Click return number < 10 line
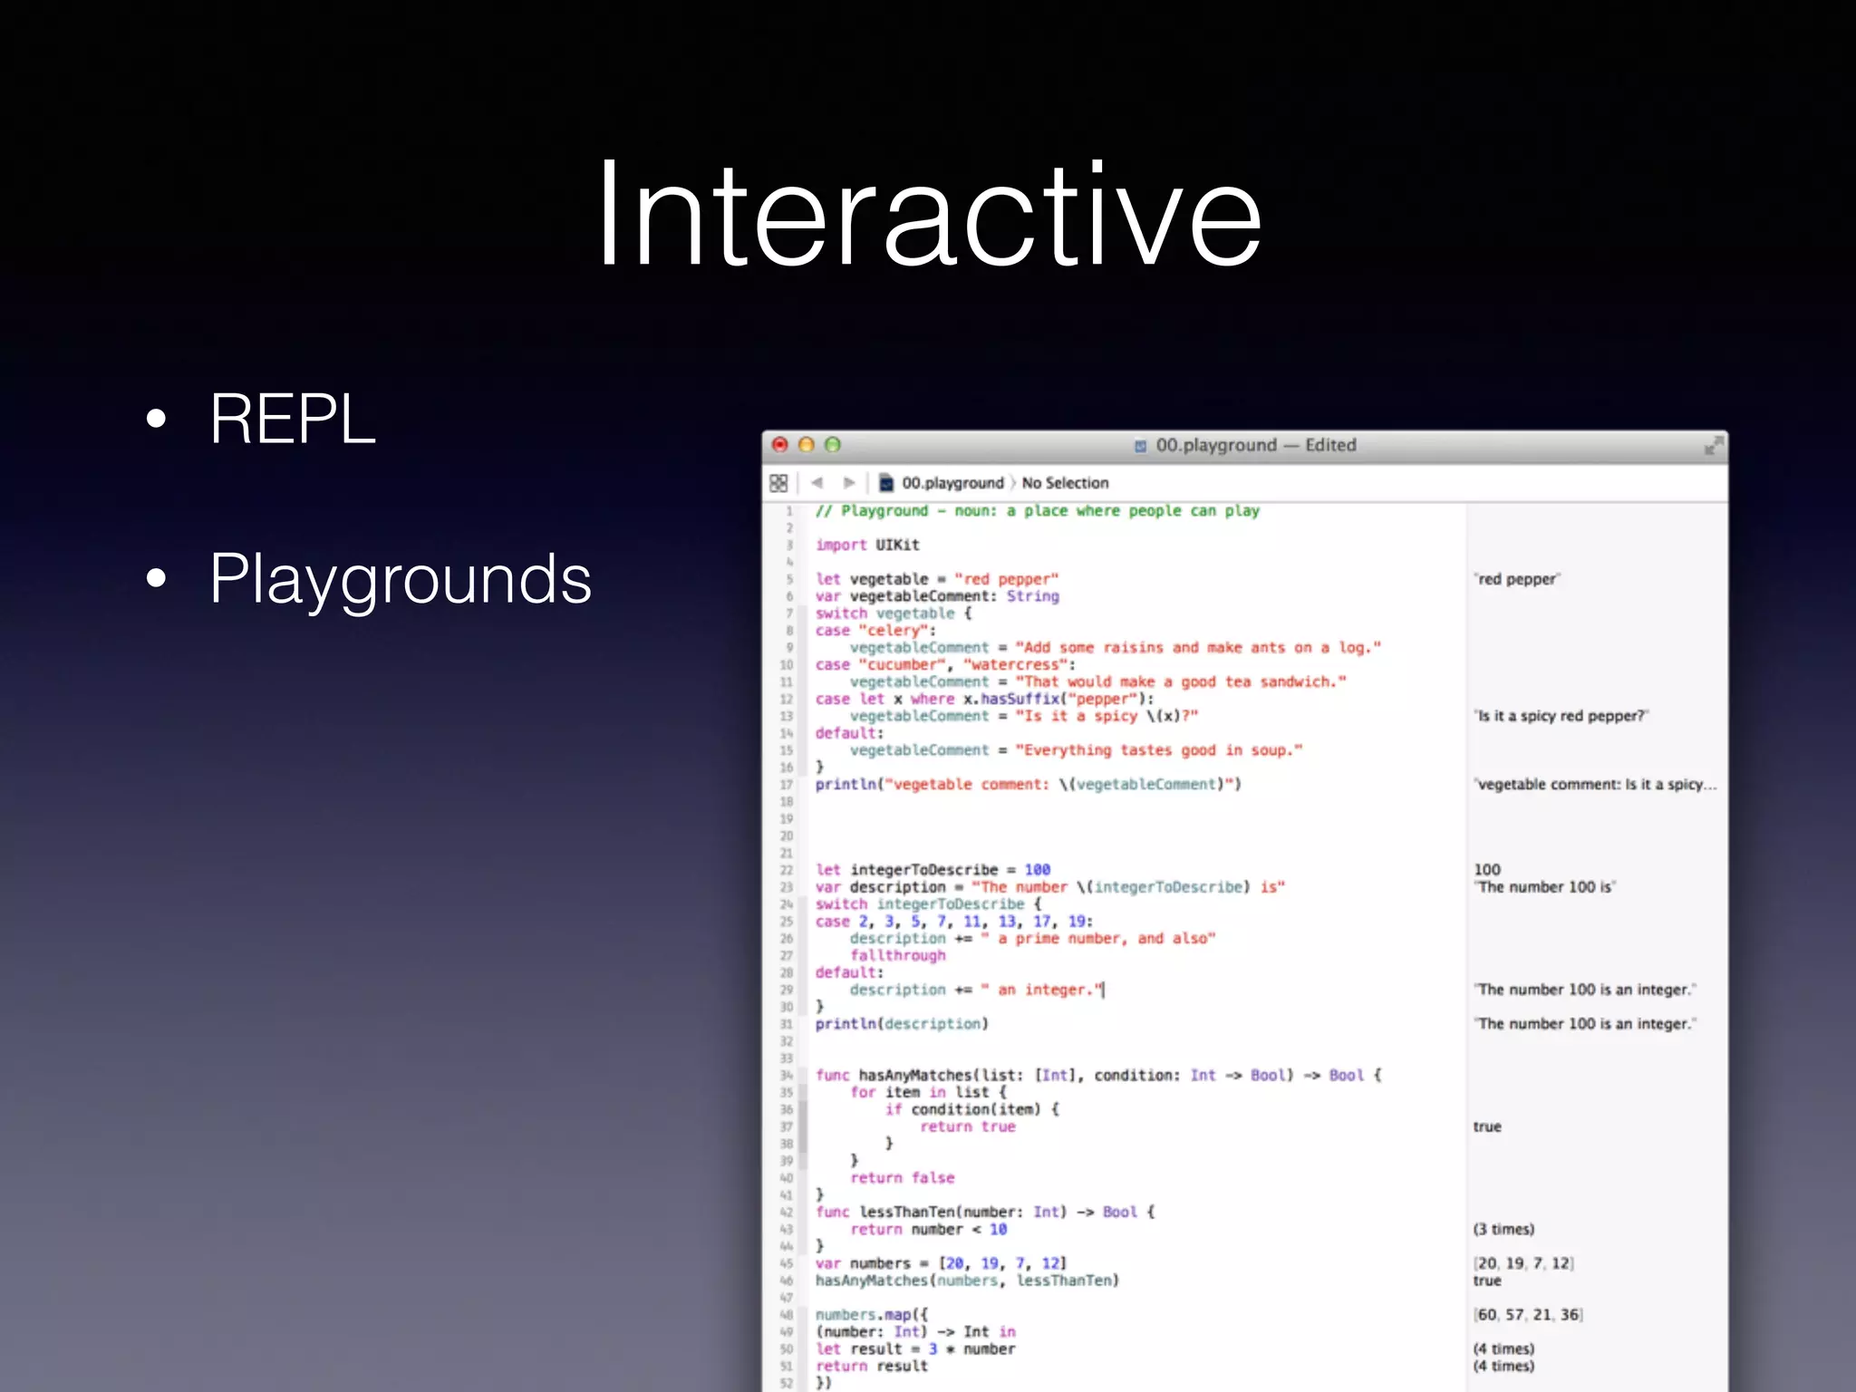Viewport: 1856px width, 1392px height. point(928,1230)
